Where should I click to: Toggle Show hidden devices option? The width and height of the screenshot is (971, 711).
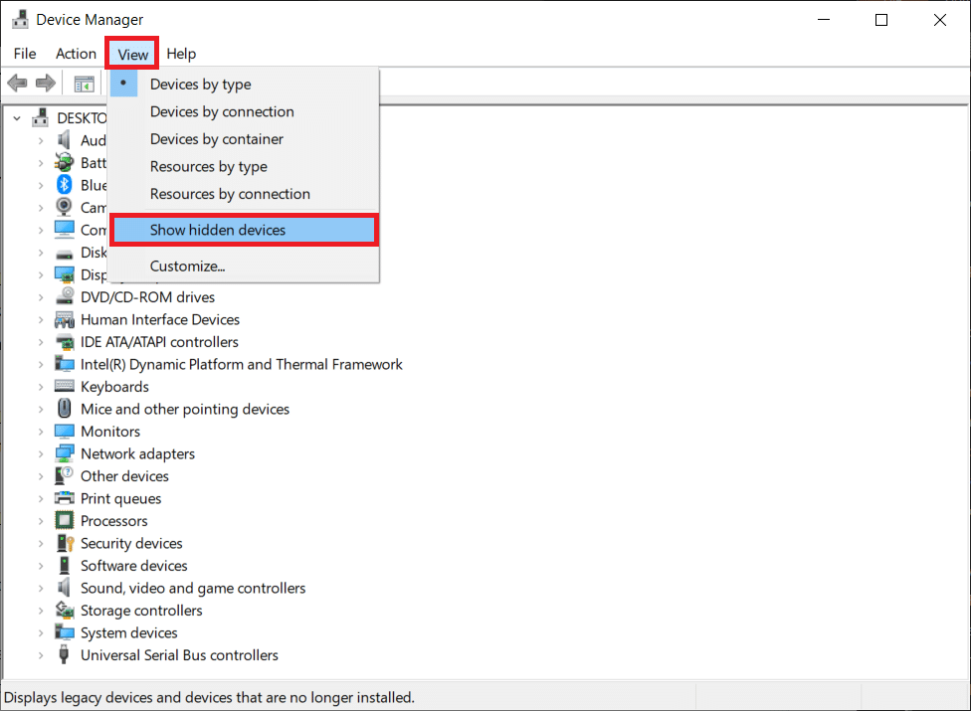click(x=217, y=230)
